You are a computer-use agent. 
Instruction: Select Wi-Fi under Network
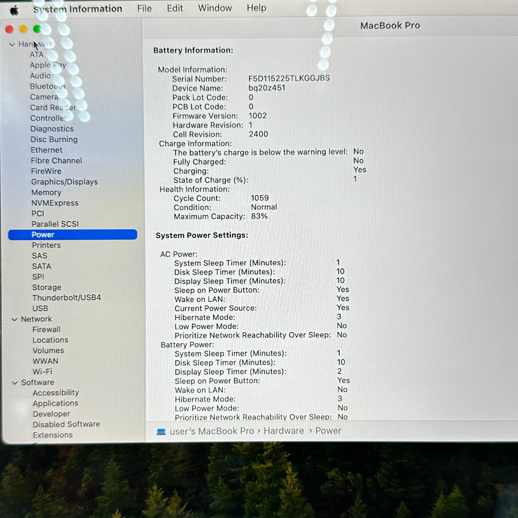pos(42,372)
